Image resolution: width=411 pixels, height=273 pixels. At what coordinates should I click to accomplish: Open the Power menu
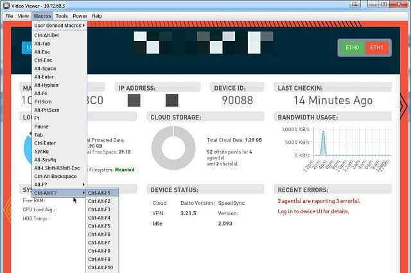coord(80,16)
